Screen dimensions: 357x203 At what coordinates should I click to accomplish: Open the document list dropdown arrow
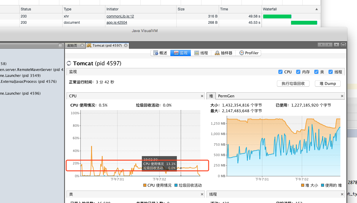[336, 45]
